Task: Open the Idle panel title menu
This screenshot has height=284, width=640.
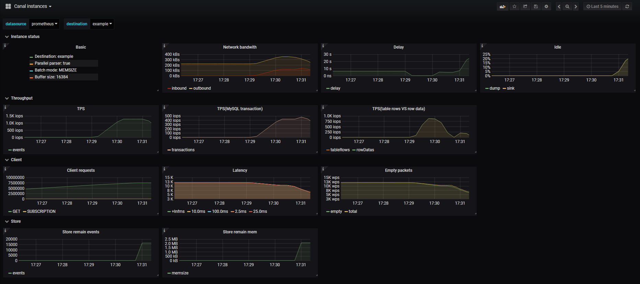Action: pyautogui.click(x=558, y=47)
